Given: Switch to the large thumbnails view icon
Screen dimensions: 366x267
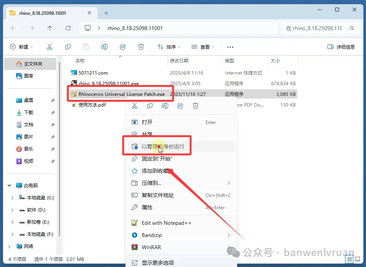Looking at the screenshot, I should click(358, 259).
